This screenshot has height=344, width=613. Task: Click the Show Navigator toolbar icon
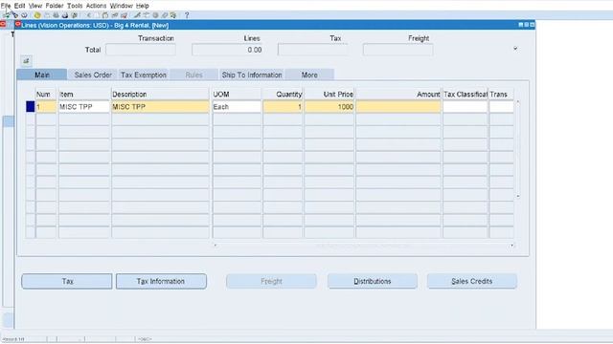click(24, 15)
